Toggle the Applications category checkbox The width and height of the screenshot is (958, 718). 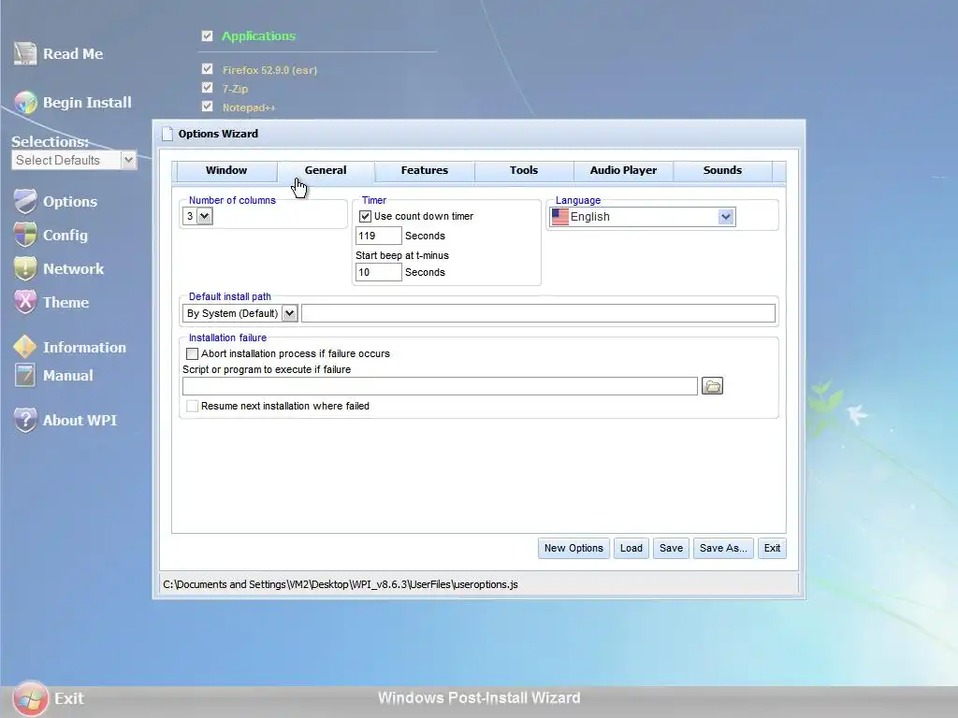pos(207,36)
